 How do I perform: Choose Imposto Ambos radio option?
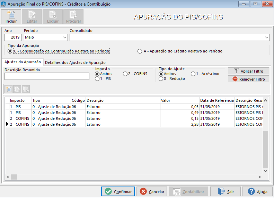(x=97, y=74)
